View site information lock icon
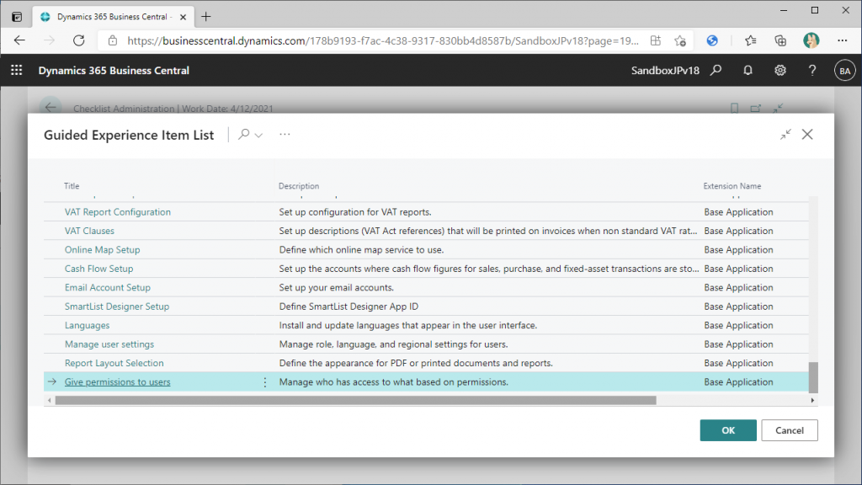Image resolution: width=862 pixels, height=485 pixels. [x=113, y=40]
